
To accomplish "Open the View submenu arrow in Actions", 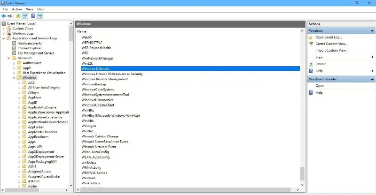I will pos(372,57).
